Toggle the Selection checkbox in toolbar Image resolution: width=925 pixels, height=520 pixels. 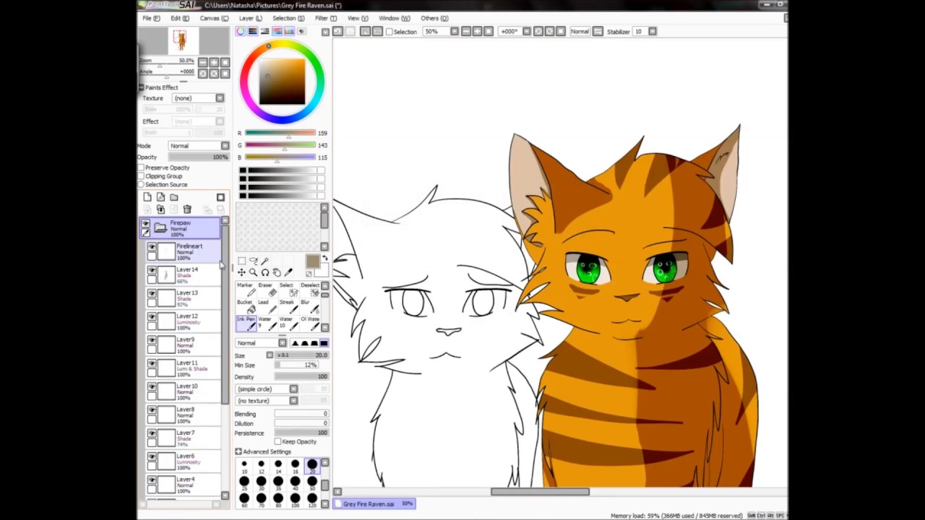(390, 32)
